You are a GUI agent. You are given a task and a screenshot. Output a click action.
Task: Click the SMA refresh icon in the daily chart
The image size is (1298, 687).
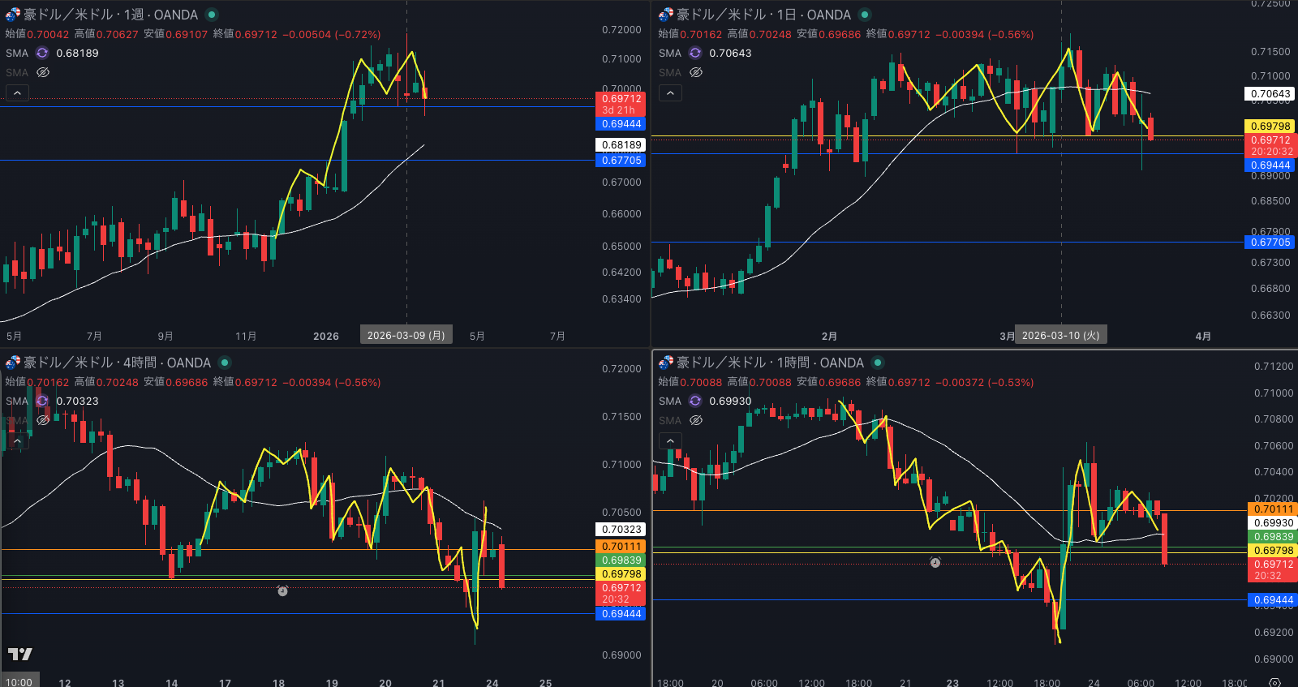[695, 53]
